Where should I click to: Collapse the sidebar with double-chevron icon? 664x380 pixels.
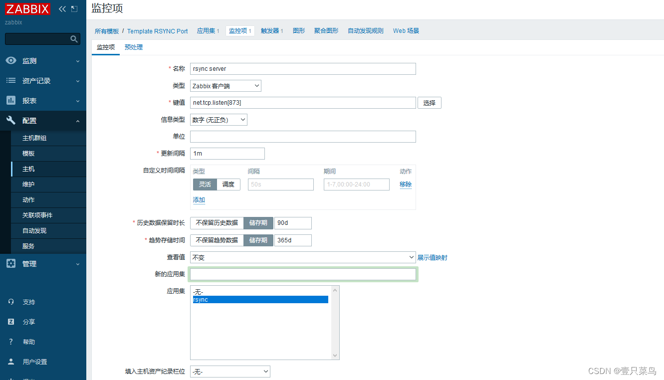click(62, 9)
